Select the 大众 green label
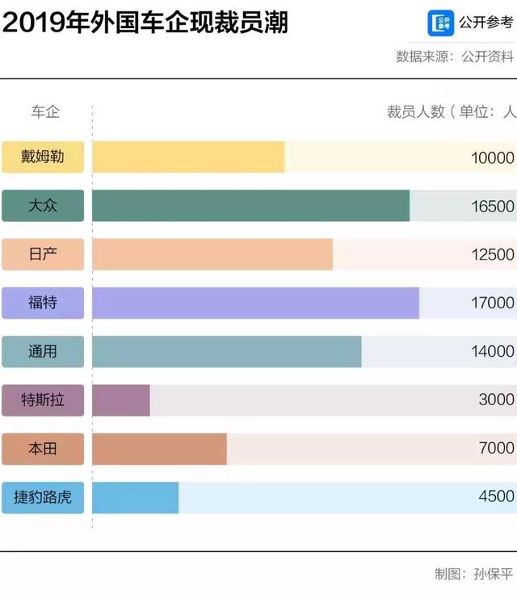This screenshot has height=598, width=517. [x=43, y=206]
